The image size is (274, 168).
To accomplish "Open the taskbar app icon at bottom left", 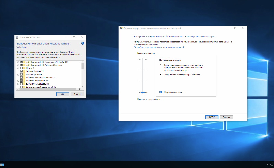I will [x=2, y=165].
